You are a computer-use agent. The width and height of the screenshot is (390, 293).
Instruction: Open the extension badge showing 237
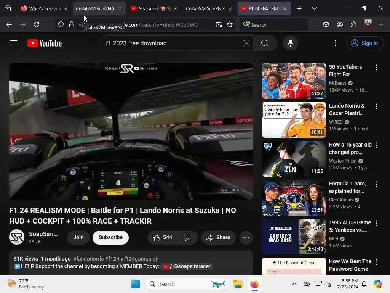point(368,24)
